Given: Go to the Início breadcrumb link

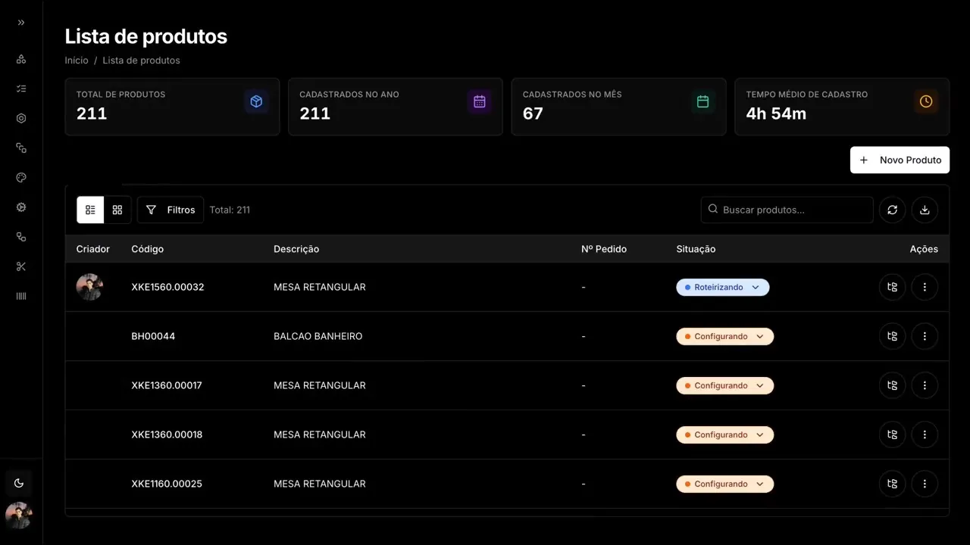Looking at the screenshot, I should point(77,61).
